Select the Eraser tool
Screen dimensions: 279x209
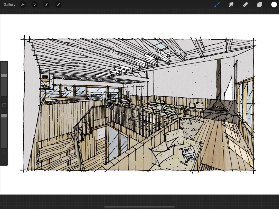[x=245, y=5]
